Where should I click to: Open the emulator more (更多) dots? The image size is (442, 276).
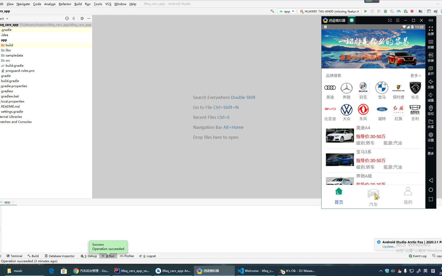point(431,151)
